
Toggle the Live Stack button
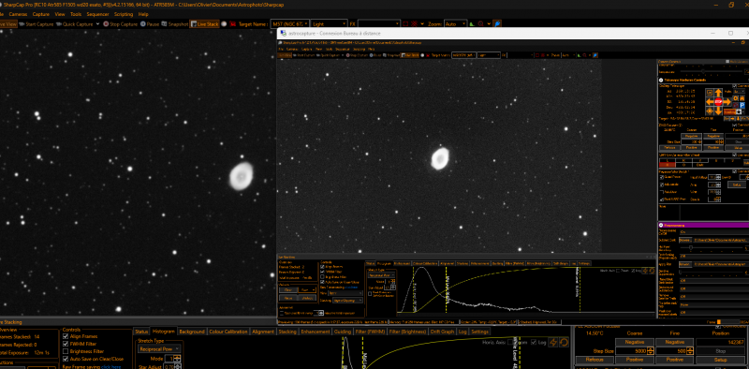click(204, 23)
